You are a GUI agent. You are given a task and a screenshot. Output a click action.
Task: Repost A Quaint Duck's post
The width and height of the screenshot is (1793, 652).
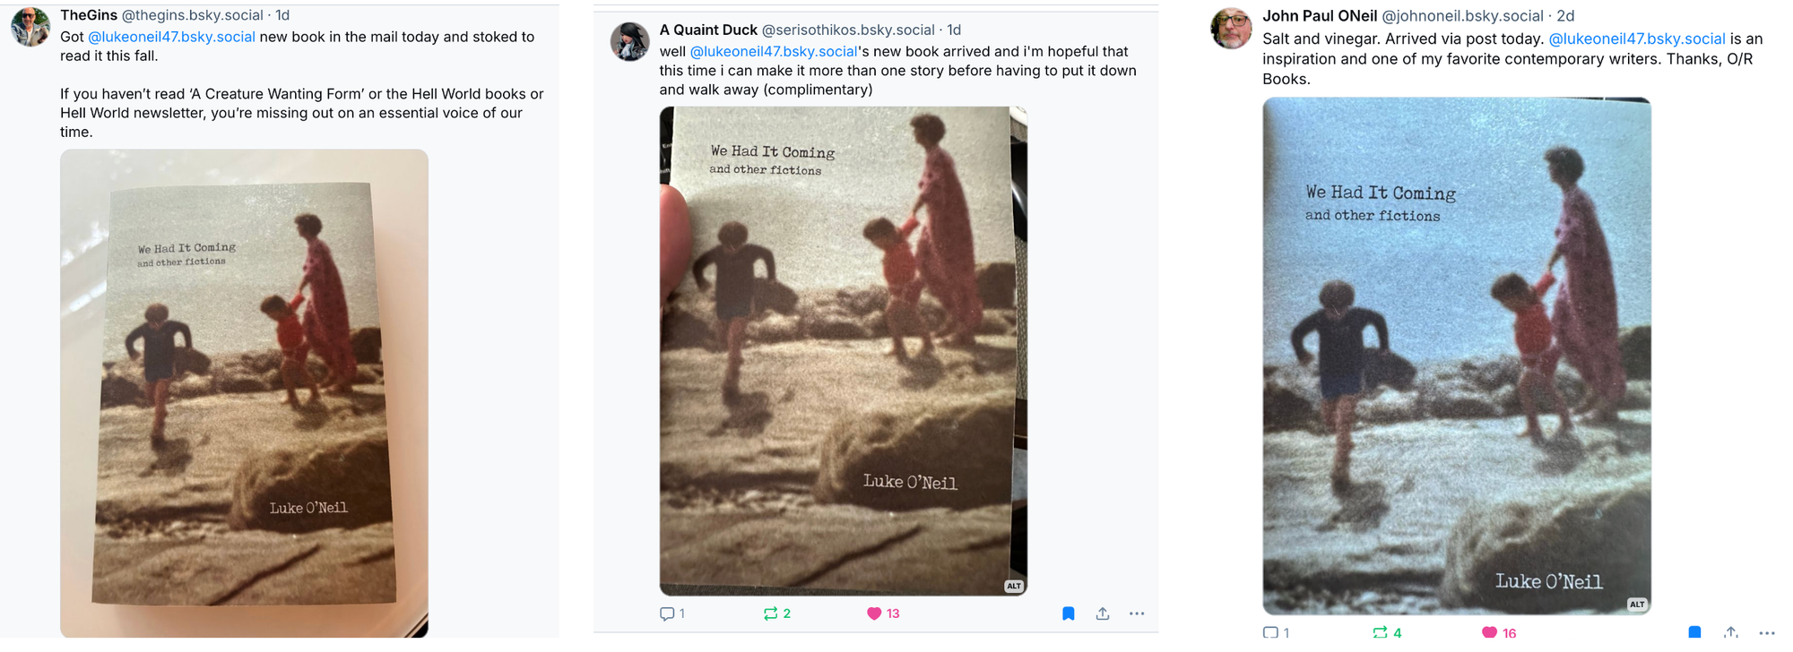coord(770,613)
